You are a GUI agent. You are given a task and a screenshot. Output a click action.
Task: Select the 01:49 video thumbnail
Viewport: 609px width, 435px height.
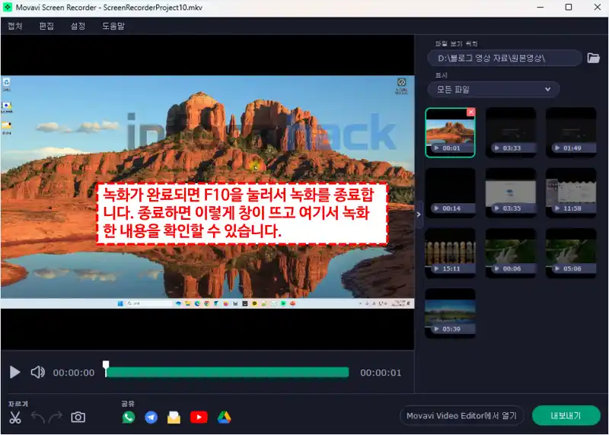[571, 133]
